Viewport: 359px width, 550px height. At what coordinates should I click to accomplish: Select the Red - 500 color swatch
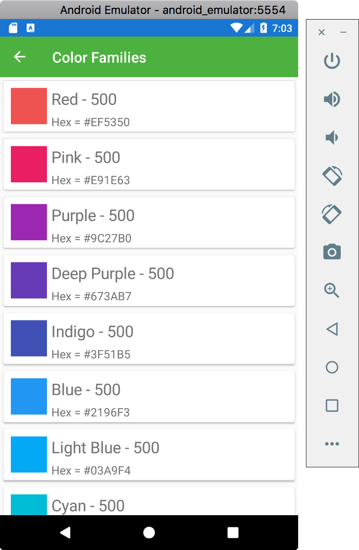click(x=29, y=106)
